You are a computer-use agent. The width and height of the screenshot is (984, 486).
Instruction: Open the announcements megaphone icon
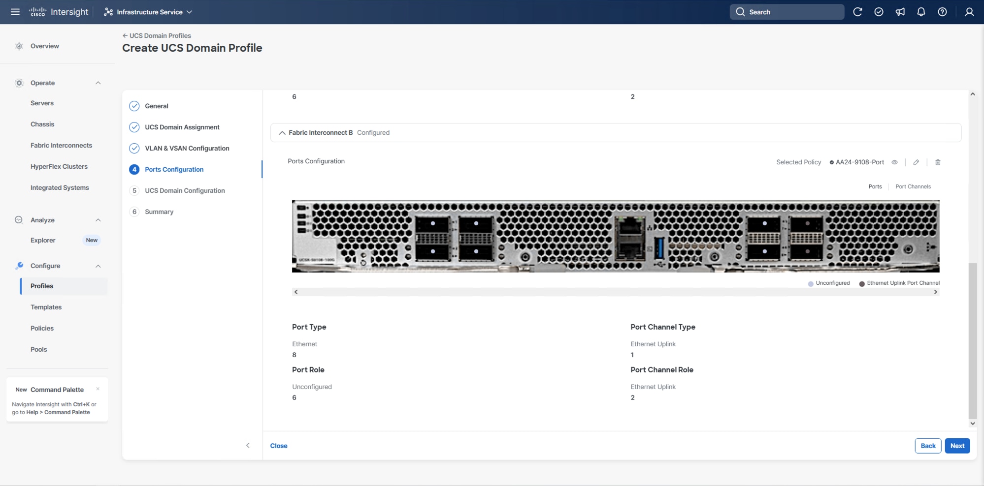pos(900,12)
